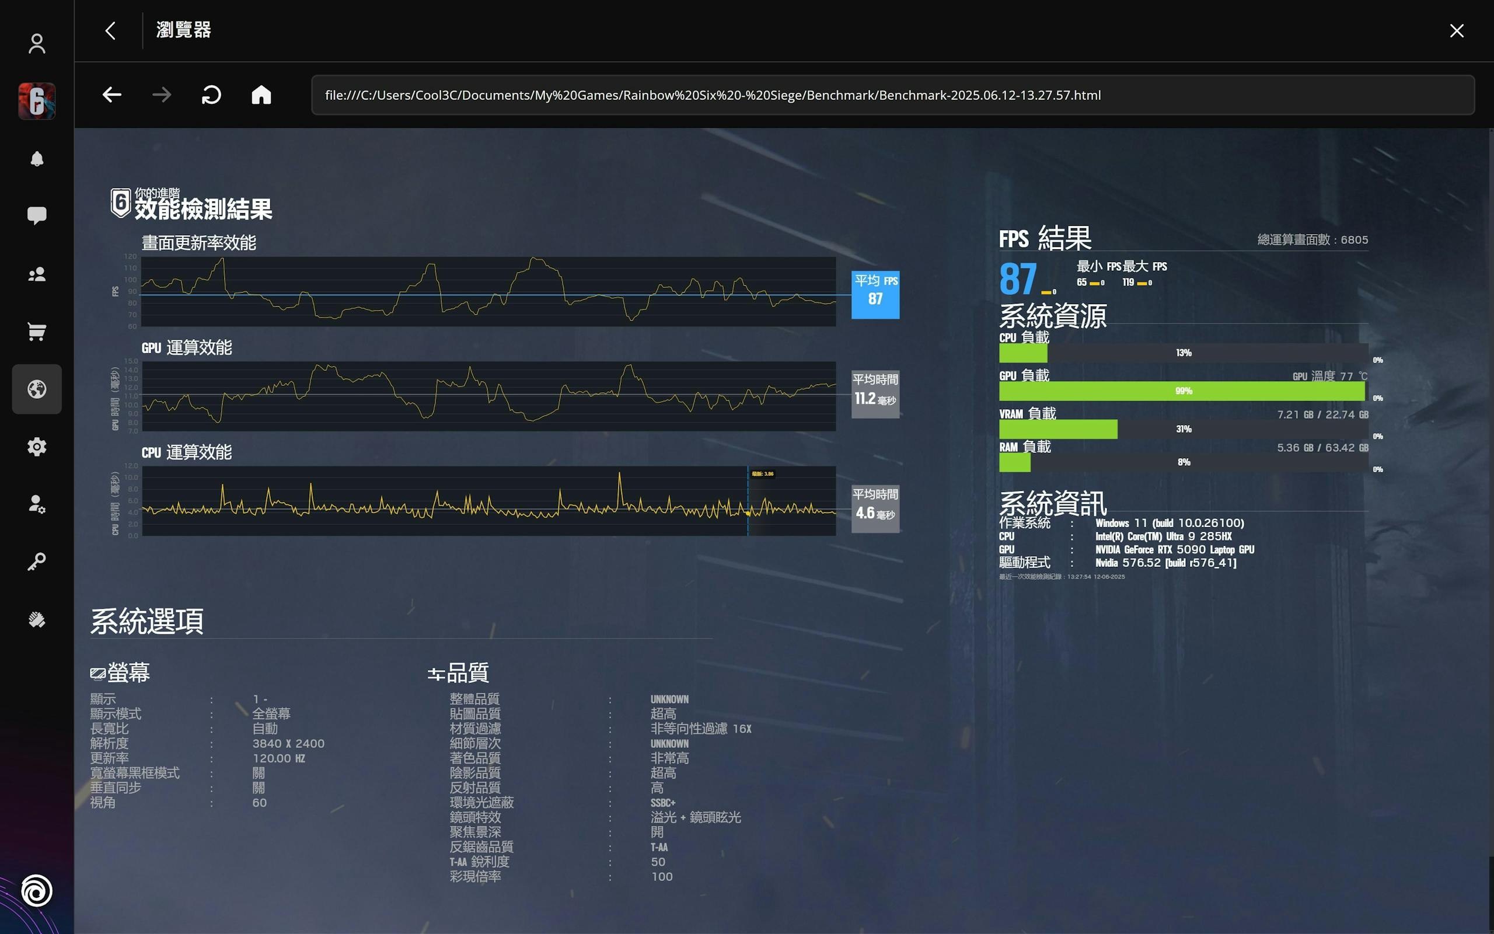Click the refresh rate value 120.00 HZ

click(278, 758)
